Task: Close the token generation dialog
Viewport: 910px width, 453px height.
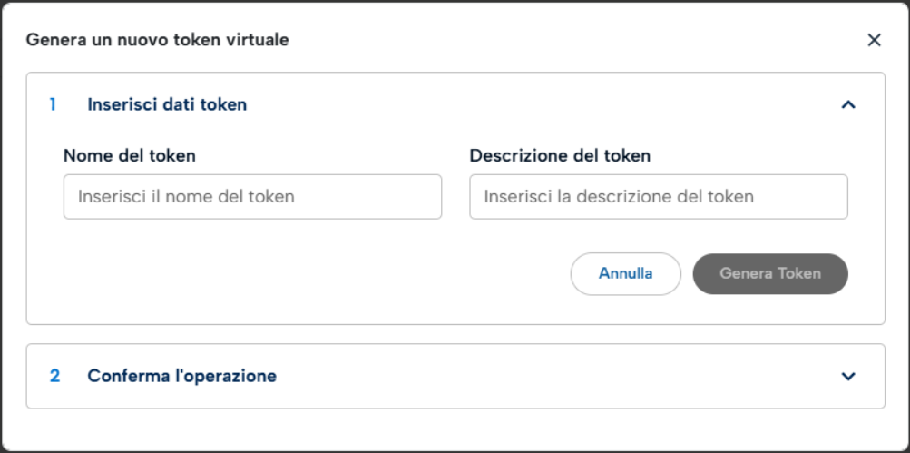Action: [874, 40]
